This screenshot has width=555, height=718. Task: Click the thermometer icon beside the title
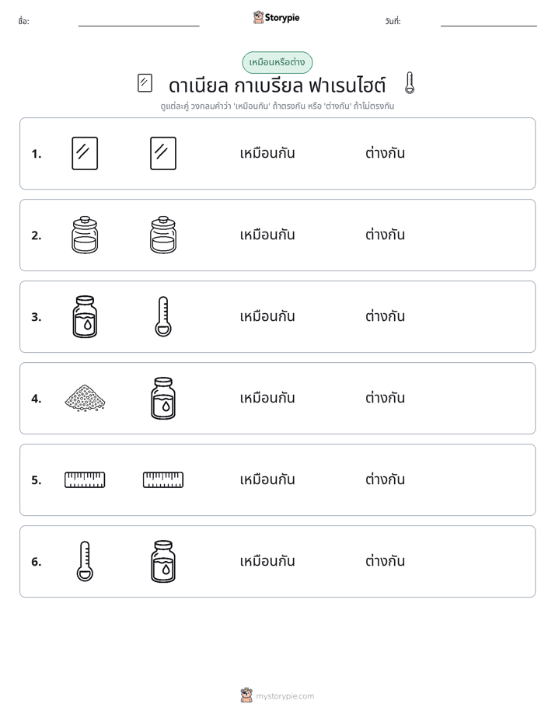coord(410,83)
